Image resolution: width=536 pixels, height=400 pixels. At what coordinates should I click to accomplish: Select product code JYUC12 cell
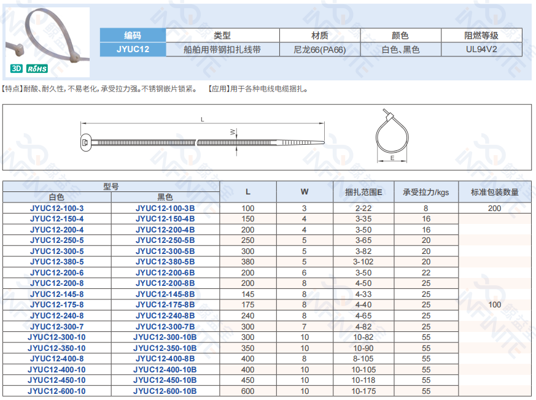[x=133, y=49]
